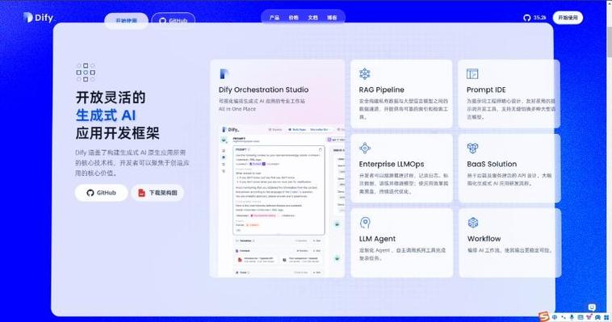Open the 博客 nav menu item
The height and width of the screenshot is (322, 612).
click(332, 18)
